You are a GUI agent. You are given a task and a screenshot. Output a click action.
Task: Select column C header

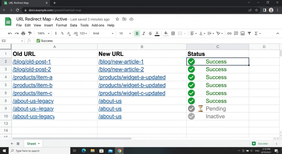click(218, 47)
